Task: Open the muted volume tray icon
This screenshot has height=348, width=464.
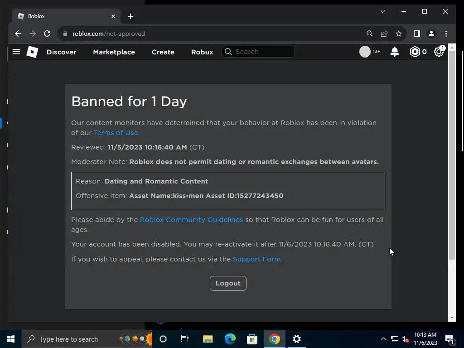Action: pos(406,339)
